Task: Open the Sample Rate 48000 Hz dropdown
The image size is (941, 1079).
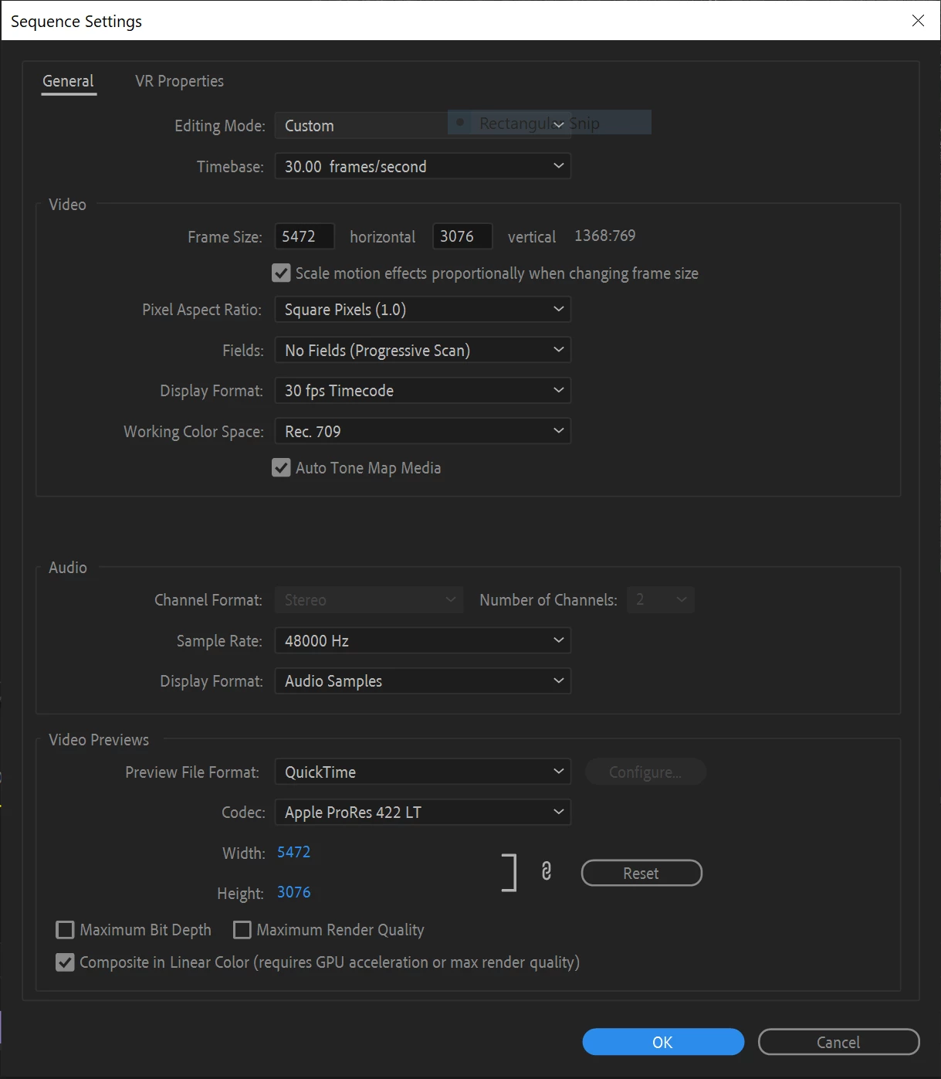Action: pyautogui.click(x=422, y=640)
